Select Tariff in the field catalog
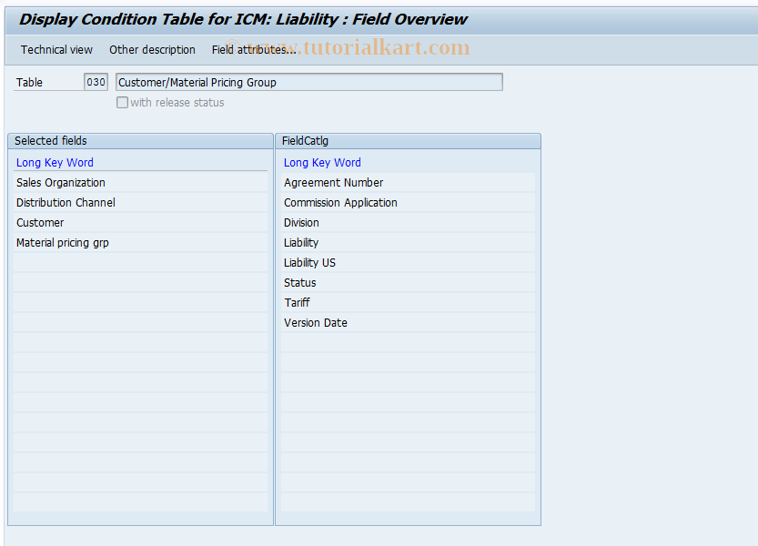The image size is (758, 546). pyautogui.click(x=295, y=302)
